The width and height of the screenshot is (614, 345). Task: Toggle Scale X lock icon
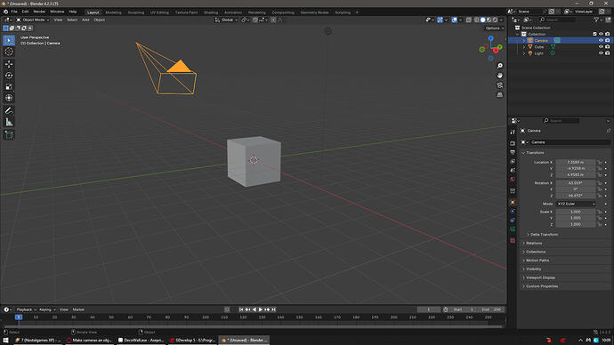click(x=599, y=212)
